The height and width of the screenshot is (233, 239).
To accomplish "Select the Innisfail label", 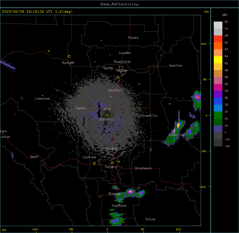I will 115,90.
